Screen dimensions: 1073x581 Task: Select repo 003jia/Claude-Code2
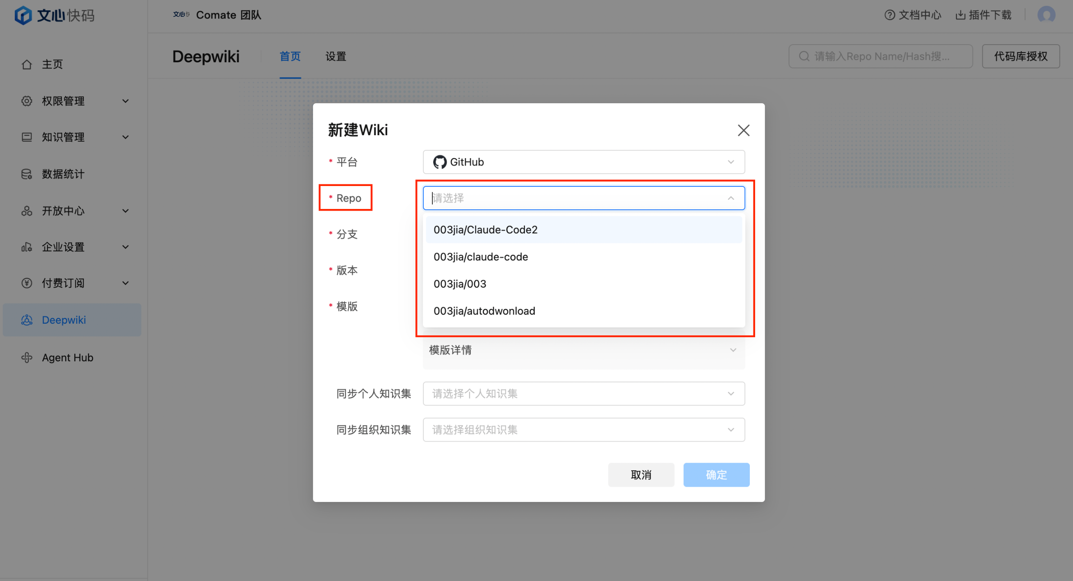point(584,230)
